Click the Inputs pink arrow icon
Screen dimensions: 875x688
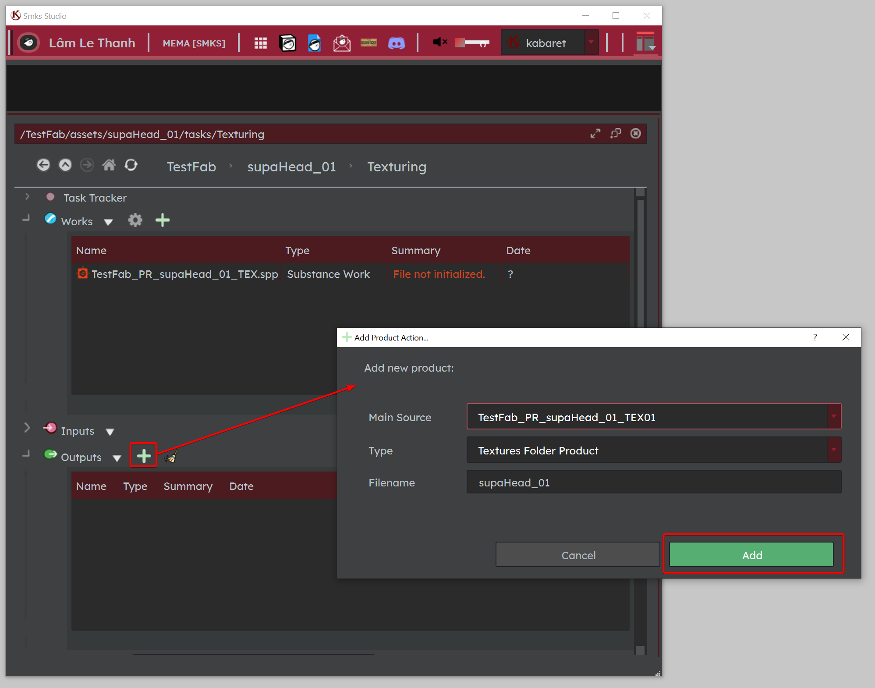click(50, 428)
